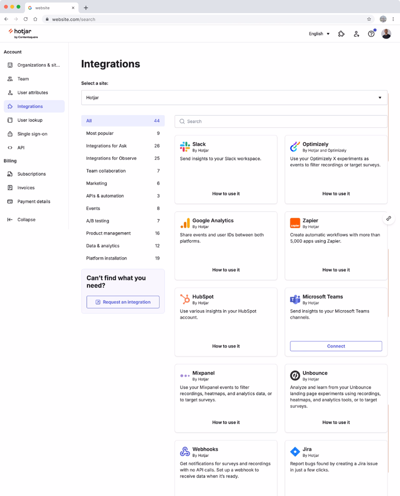Select the Integrations for Observe category

pos(123,158)
